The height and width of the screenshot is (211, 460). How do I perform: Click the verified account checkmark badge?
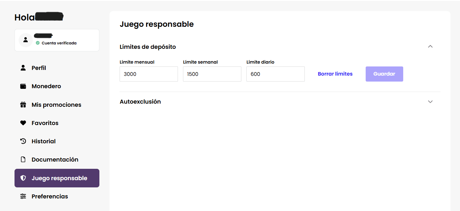coord(37,43)
